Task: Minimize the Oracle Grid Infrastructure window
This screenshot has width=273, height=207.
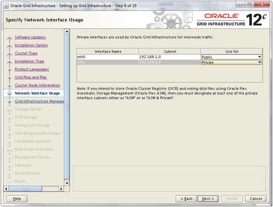Action: click(x=241, y=5)
